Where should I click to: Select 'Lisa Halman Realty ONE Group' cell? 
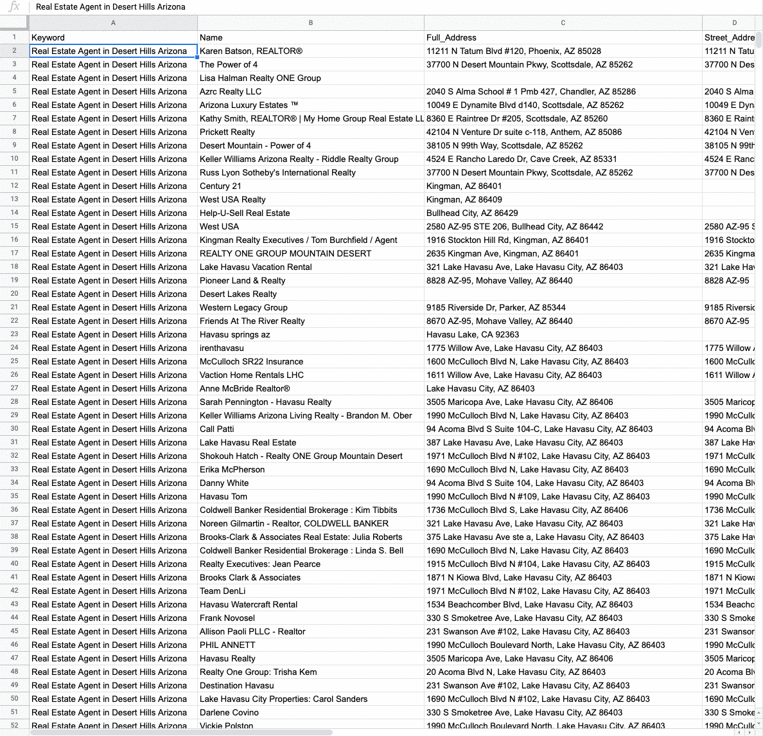311,78
